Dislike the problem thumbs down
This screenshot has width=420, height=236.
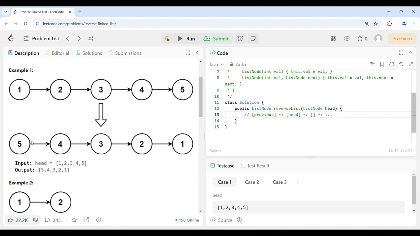[x=36, y=220]
